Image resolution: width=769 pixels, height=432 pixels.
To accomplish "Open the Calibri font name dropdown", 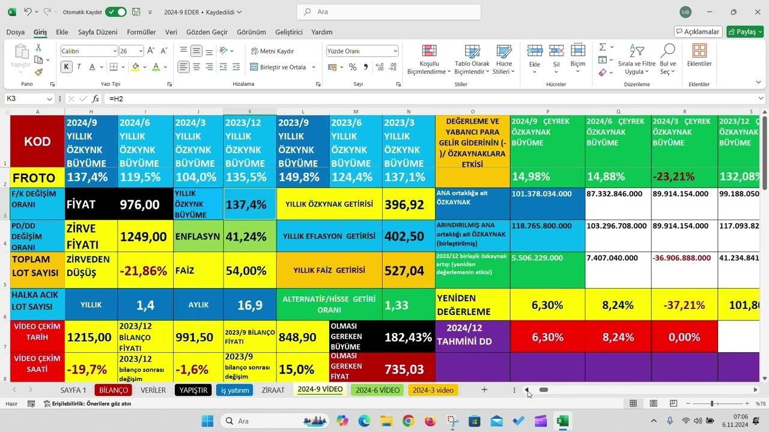I will 114,51.
